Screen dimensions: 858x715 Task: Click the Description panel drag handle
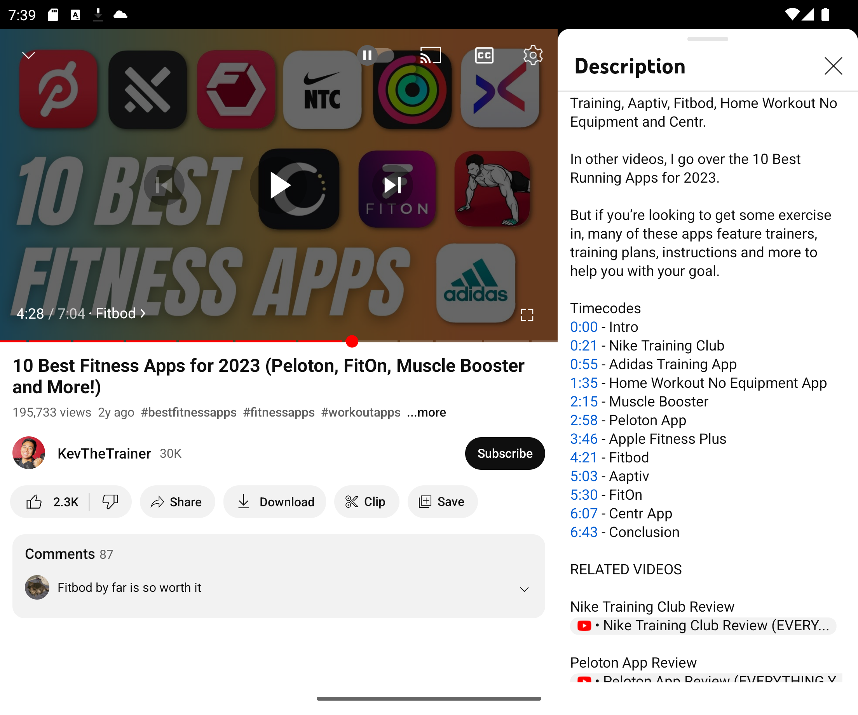pyautogui.click(x=708, y=39)
